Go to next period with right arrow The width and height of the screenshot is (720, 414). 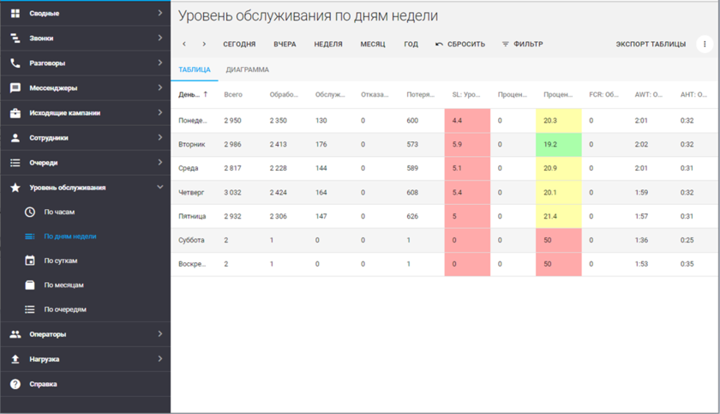tap(204, 45)
